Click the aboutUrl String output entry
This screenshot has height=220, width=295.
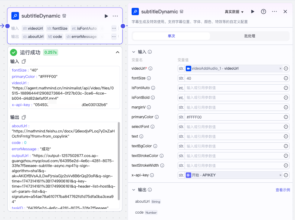point(148,202)
